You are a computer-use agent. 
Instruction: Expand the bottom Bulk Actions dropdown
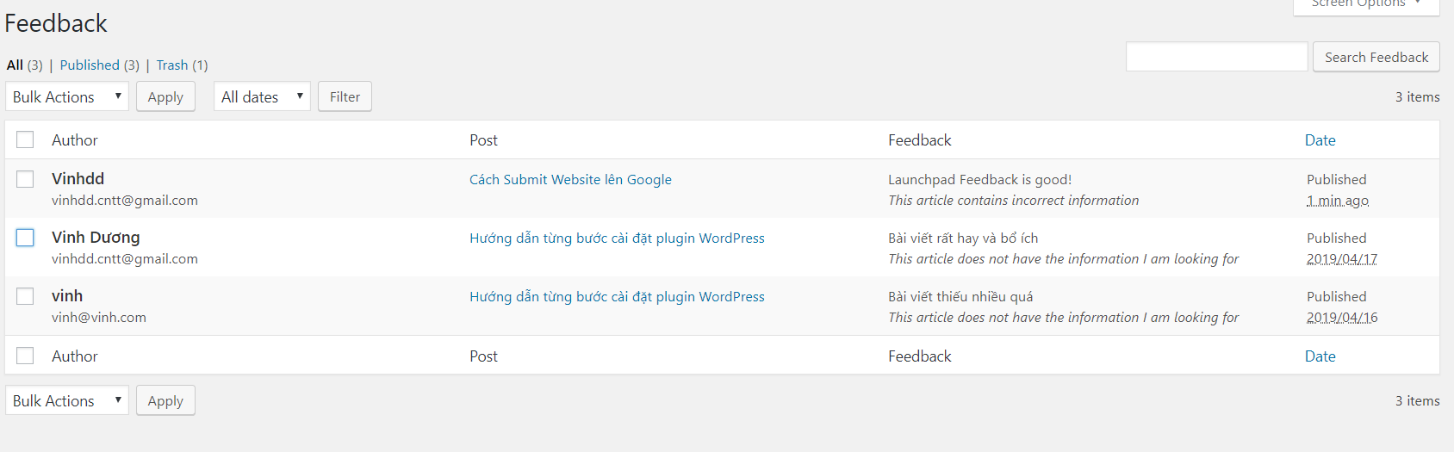click(67, 400)
